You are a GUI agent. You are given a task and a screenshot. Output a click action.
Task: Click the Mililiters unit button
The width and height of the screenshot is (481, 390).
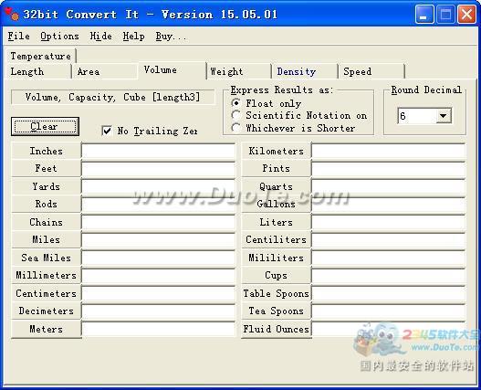coord(276,258)
